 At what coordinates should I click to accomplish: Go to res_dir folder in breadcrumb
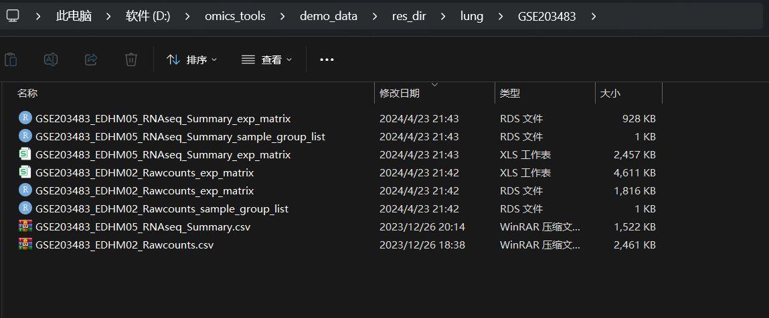coord(409,16)
